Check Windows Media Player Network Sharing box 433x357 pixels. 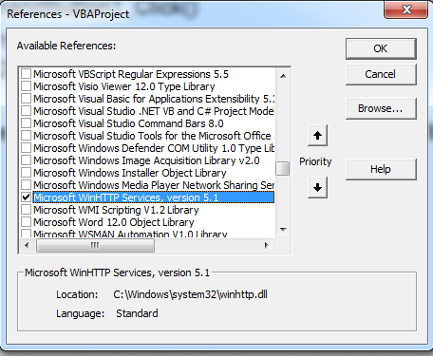26,185
